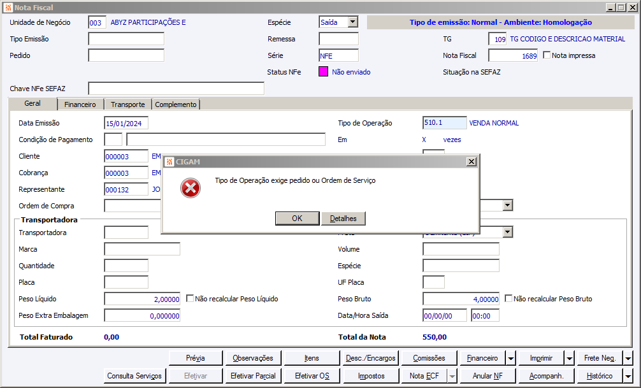Click the Nota Fiscal window title icon
Screen dimensions: 641x388
pos(8,8)
